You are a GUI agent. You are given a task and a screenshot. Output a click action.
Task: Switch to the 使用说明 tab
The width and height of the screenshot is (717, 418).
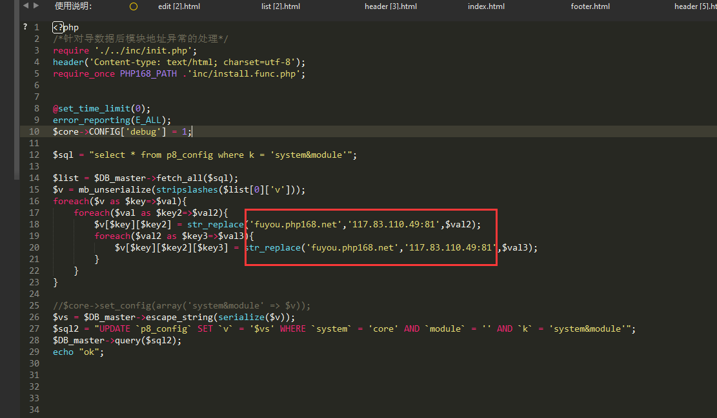[73, 6]
